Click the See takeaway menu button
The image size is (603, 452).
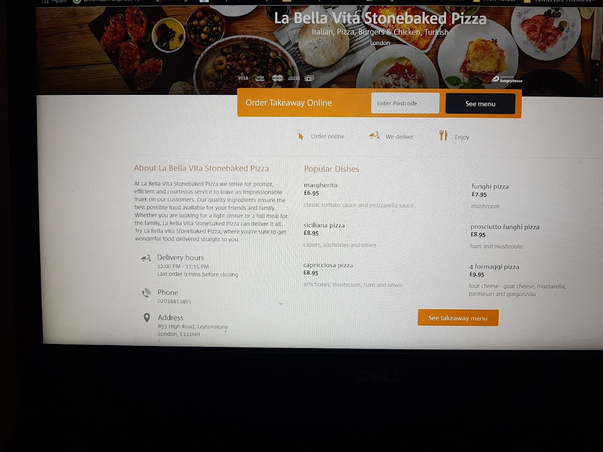458,318
